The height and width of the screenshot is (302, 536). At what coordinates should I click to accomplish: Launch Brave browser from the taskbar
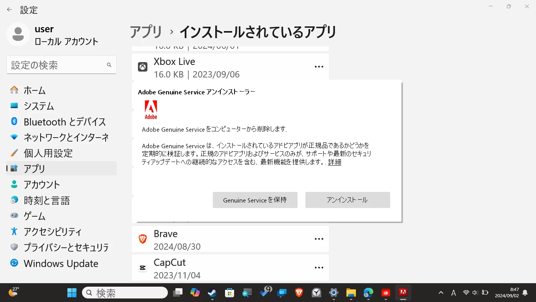pos(299,293)
